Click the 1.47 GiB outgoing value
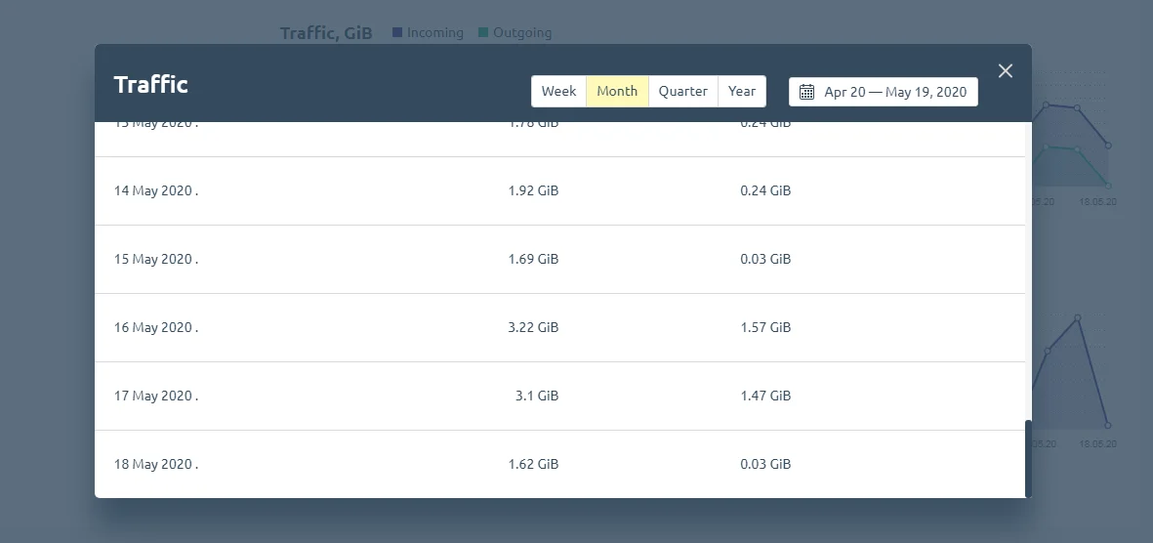 (765, 396)
